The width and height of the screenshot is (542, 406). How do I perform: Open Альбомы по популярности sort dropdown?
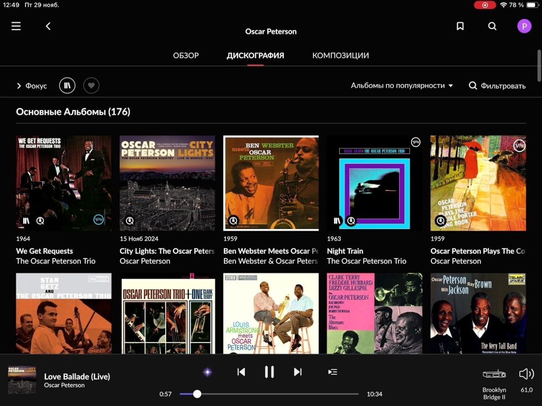(x=402, y=85)
